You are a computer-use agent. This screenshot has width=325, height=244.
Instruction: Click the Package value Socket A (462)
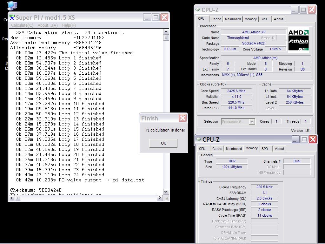[x=254, y=43]
